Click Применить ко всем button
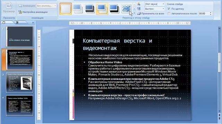This screenshot has height=124, width=222. pos(151,13)
